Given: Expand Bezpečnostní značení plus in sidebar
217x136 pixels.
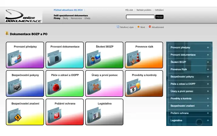Looking at the screenshot, I should [x=208, y=106].
